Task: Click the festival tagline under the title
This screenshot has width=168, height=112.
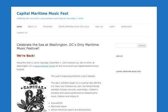Action: pyautogui.click(x=50, y=18)
